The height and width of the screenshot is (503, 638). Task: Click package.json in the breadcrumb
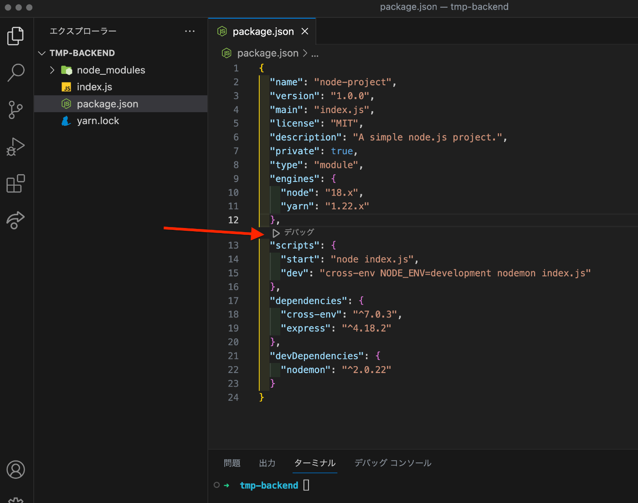[268, 53]
